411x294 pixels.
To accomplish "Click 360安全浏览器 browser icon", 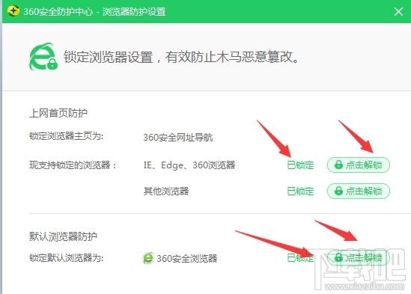I will (x=148, y=258).
